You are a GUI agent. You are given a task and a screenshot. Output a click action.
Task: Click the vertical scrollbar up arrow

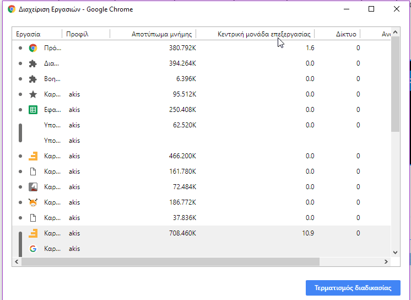396,32
